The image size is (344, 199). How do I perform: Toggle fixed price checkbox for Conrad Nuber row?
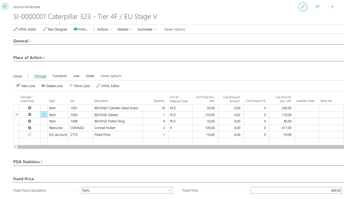pyautogui.click(x=30, y=128)
